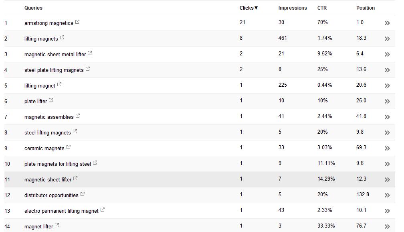Open external link icon for electro permanent lifting magnet

point(103,210)
